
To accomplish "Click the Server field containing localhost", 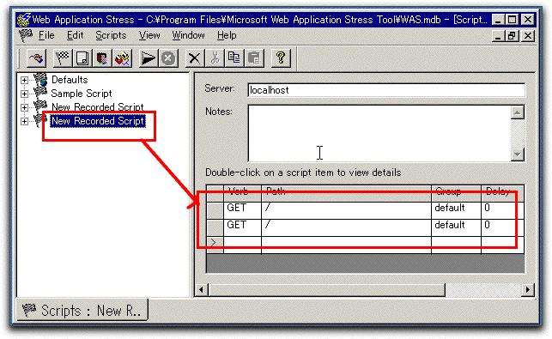I will point(386,90).
